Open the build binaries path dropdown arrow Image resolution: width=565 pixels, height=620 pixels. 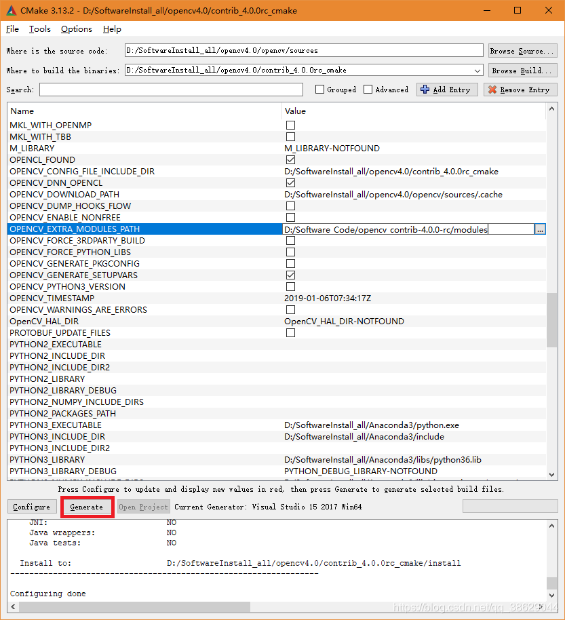coord(478,71)
